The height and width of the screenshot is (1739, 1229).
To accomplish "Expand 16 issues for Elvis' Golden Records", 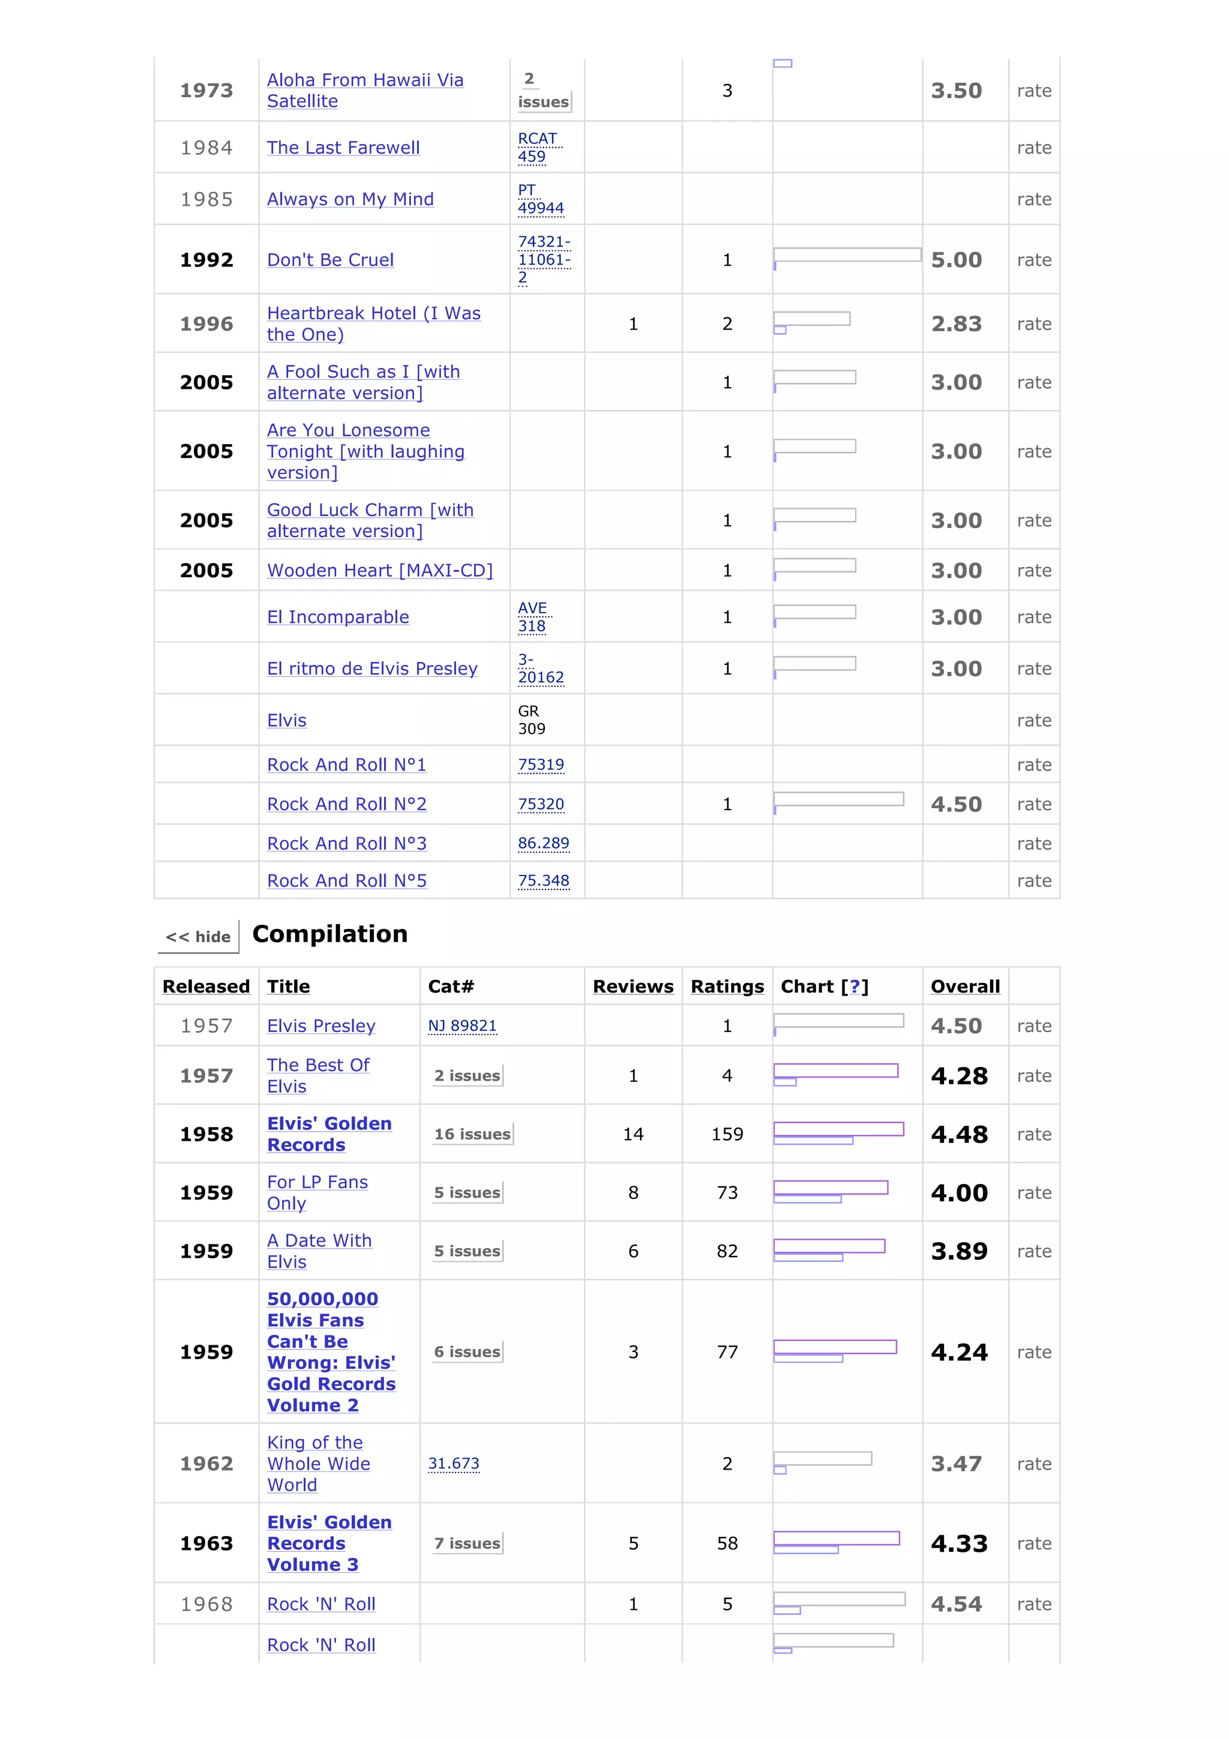I will 472,1134.
